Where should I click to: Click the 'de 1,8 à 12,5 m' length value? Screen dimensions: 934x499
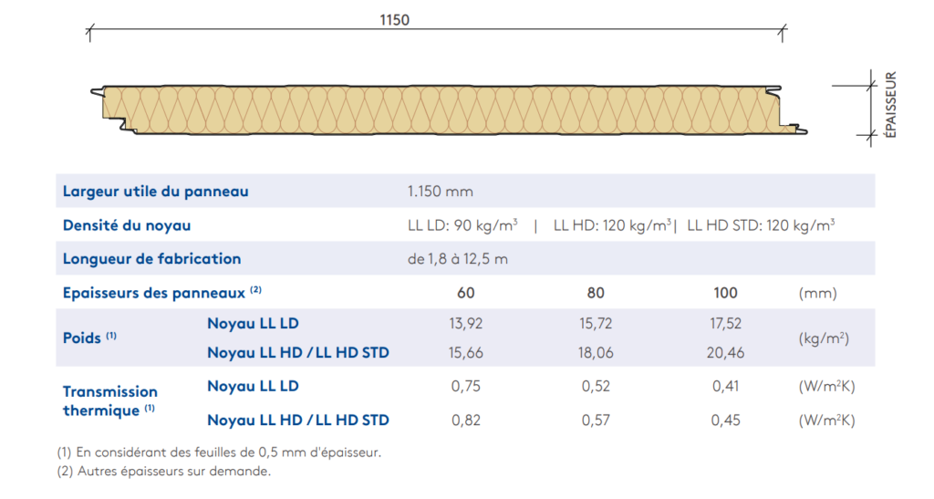pyautogui.click(x=458, y=259)
